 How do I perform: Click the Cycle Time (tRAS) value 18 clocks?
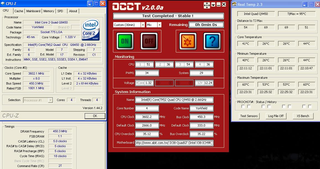pyautogui.click(x=60, y=156)
